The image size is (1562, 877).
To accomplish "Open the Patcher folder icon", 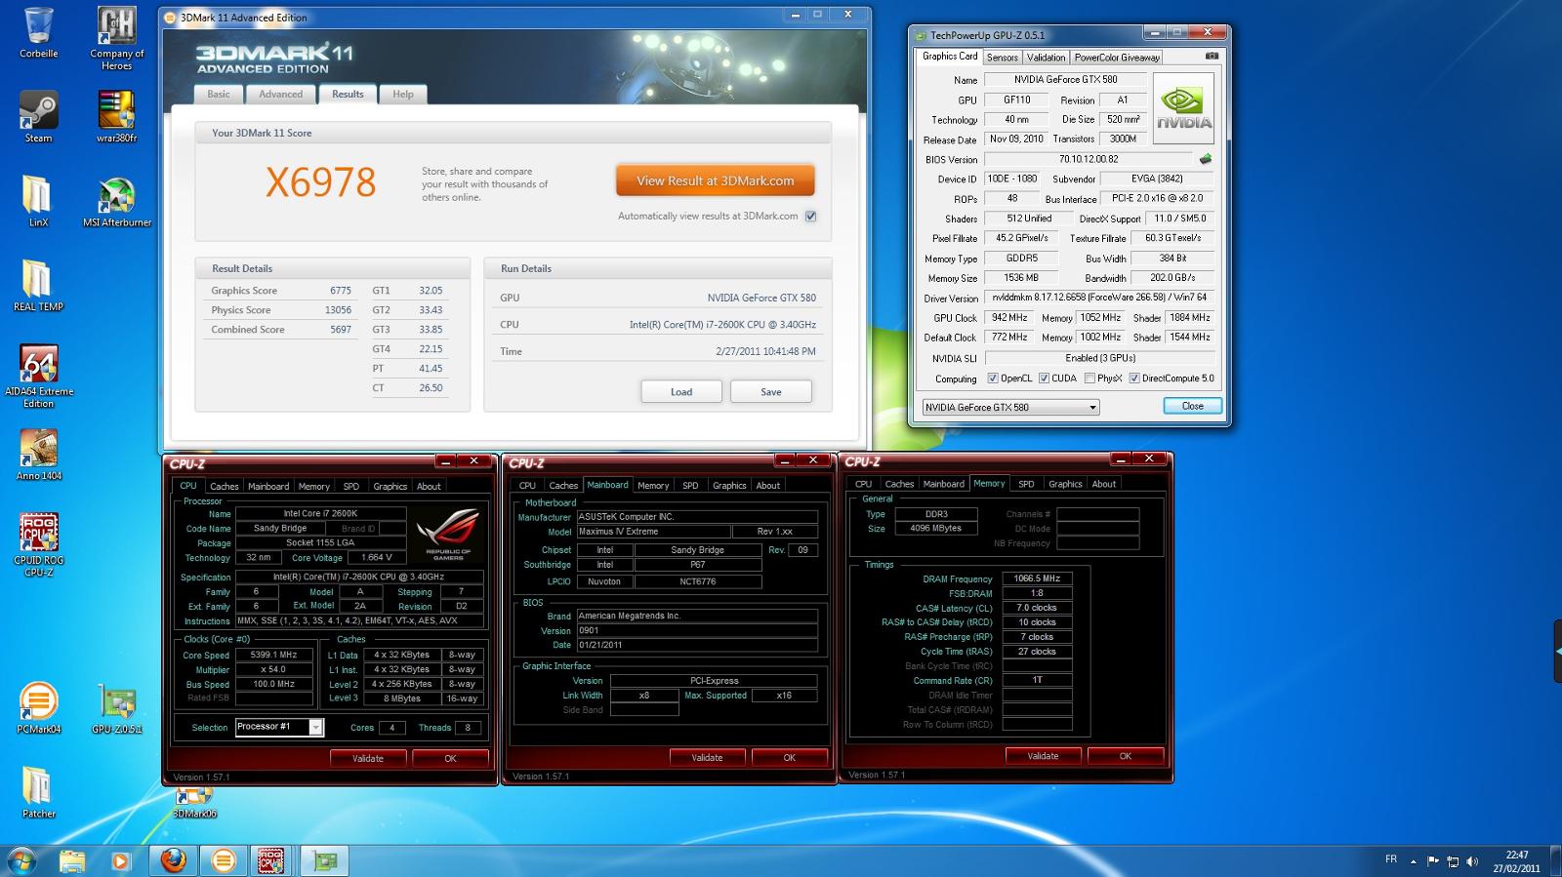I will (x=38, y=791).
